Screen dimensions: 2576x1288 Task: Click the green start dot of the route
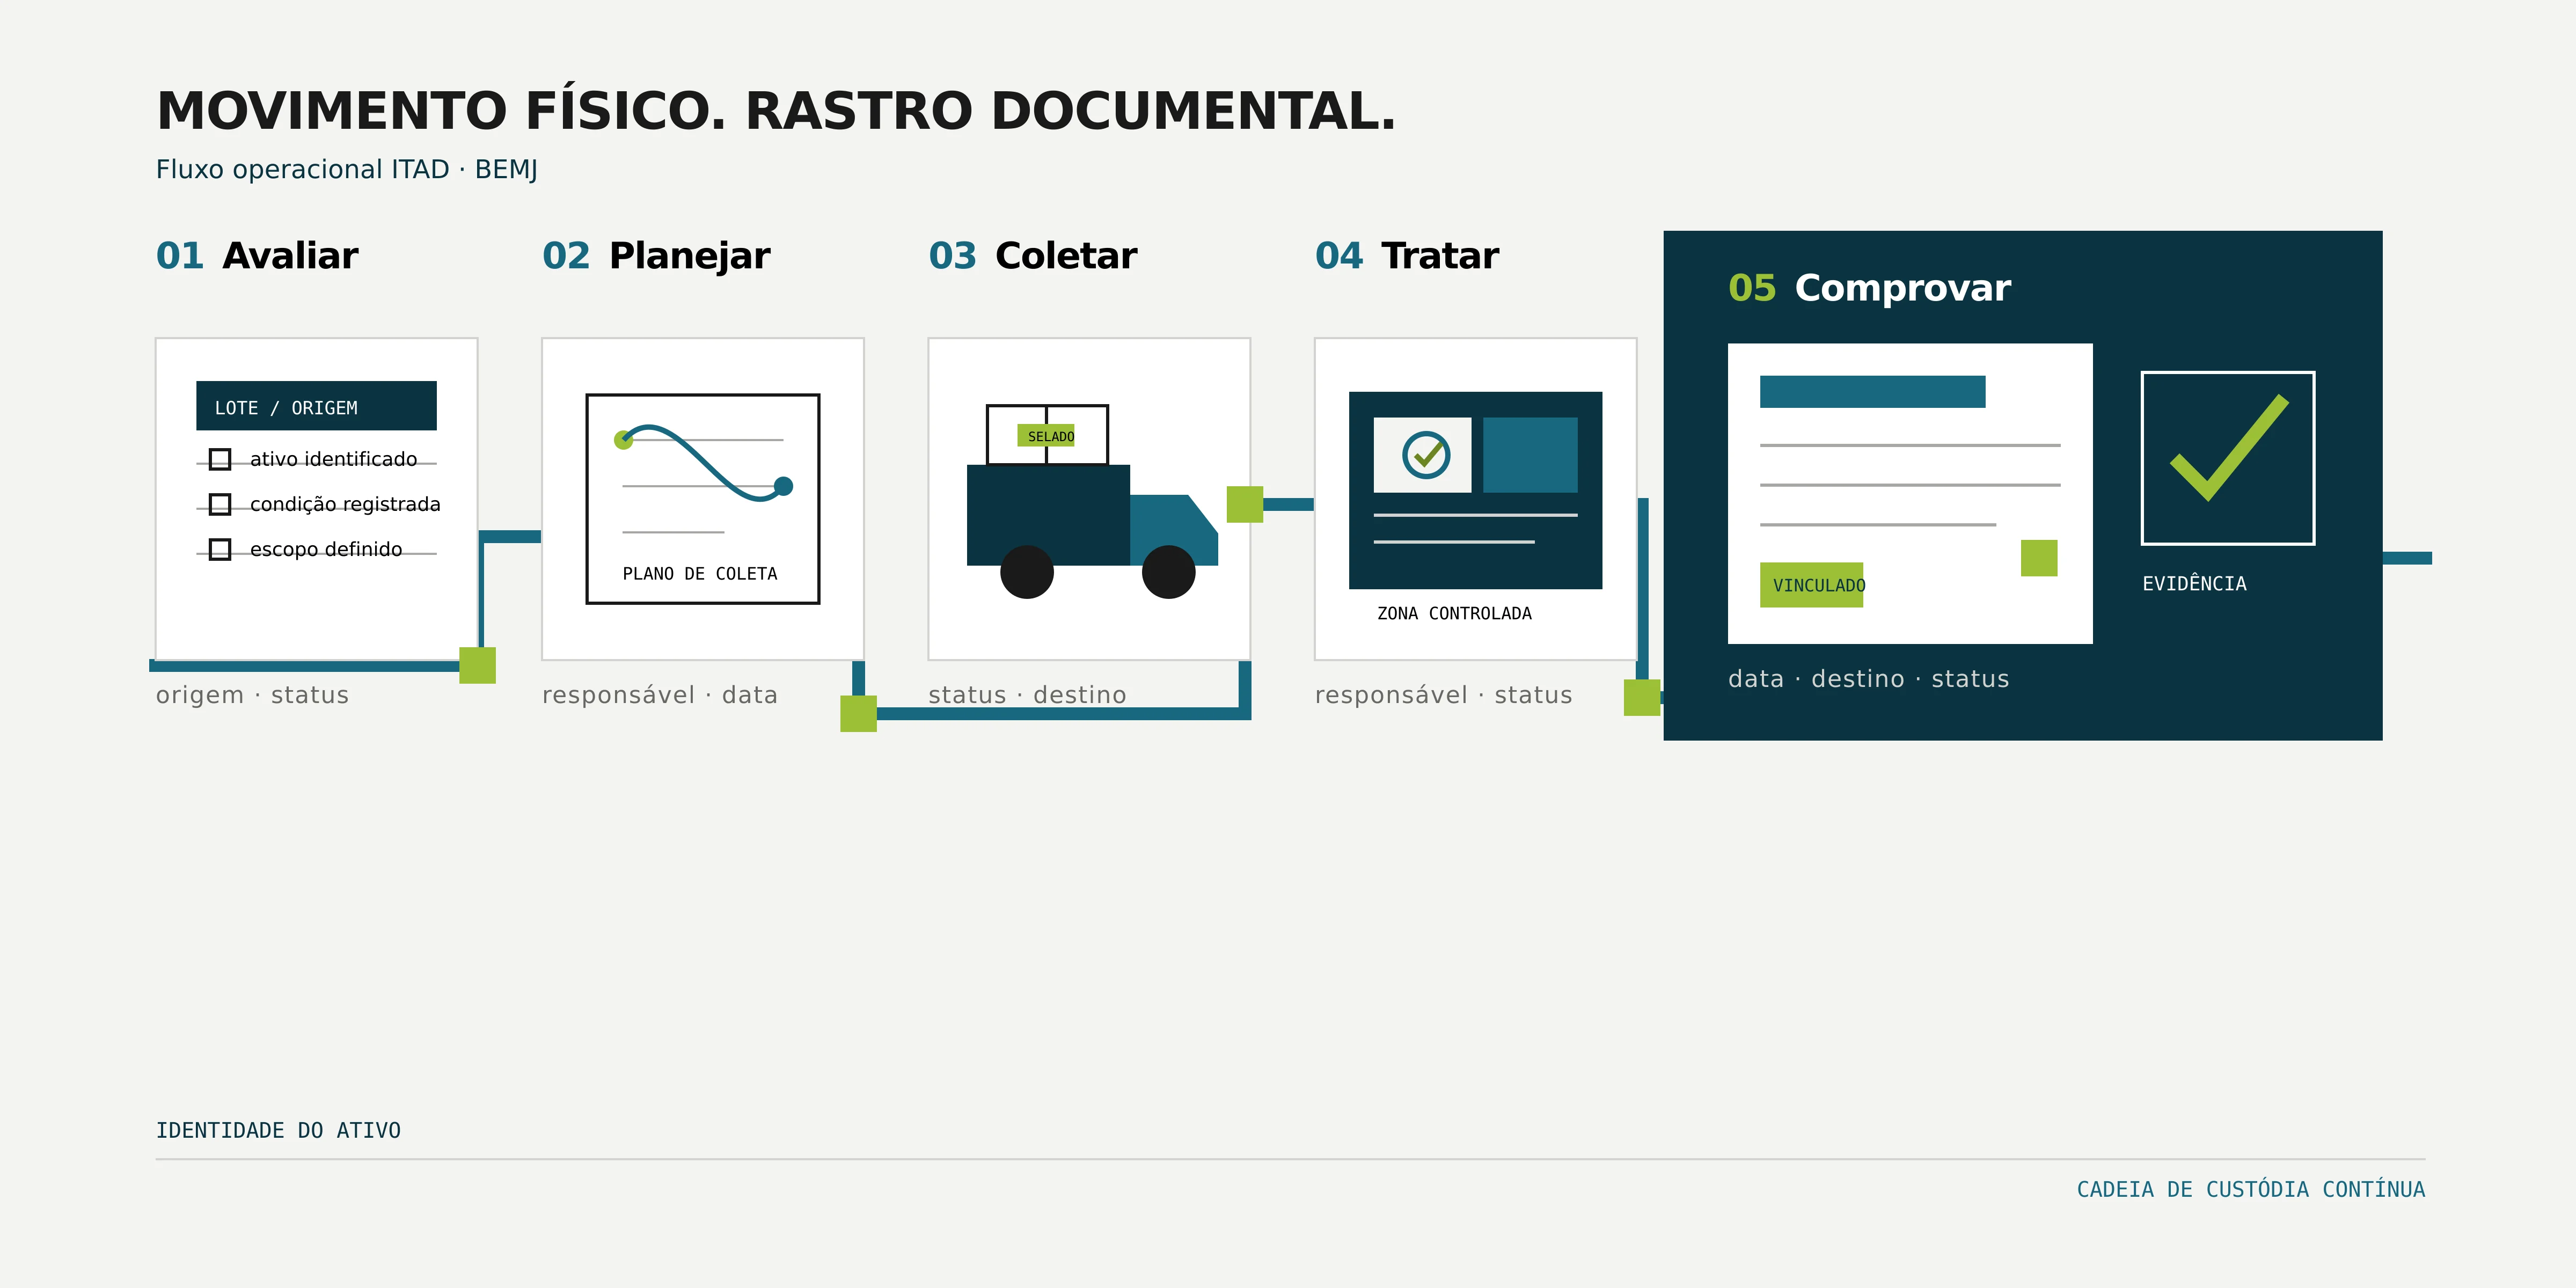[623, 440]
